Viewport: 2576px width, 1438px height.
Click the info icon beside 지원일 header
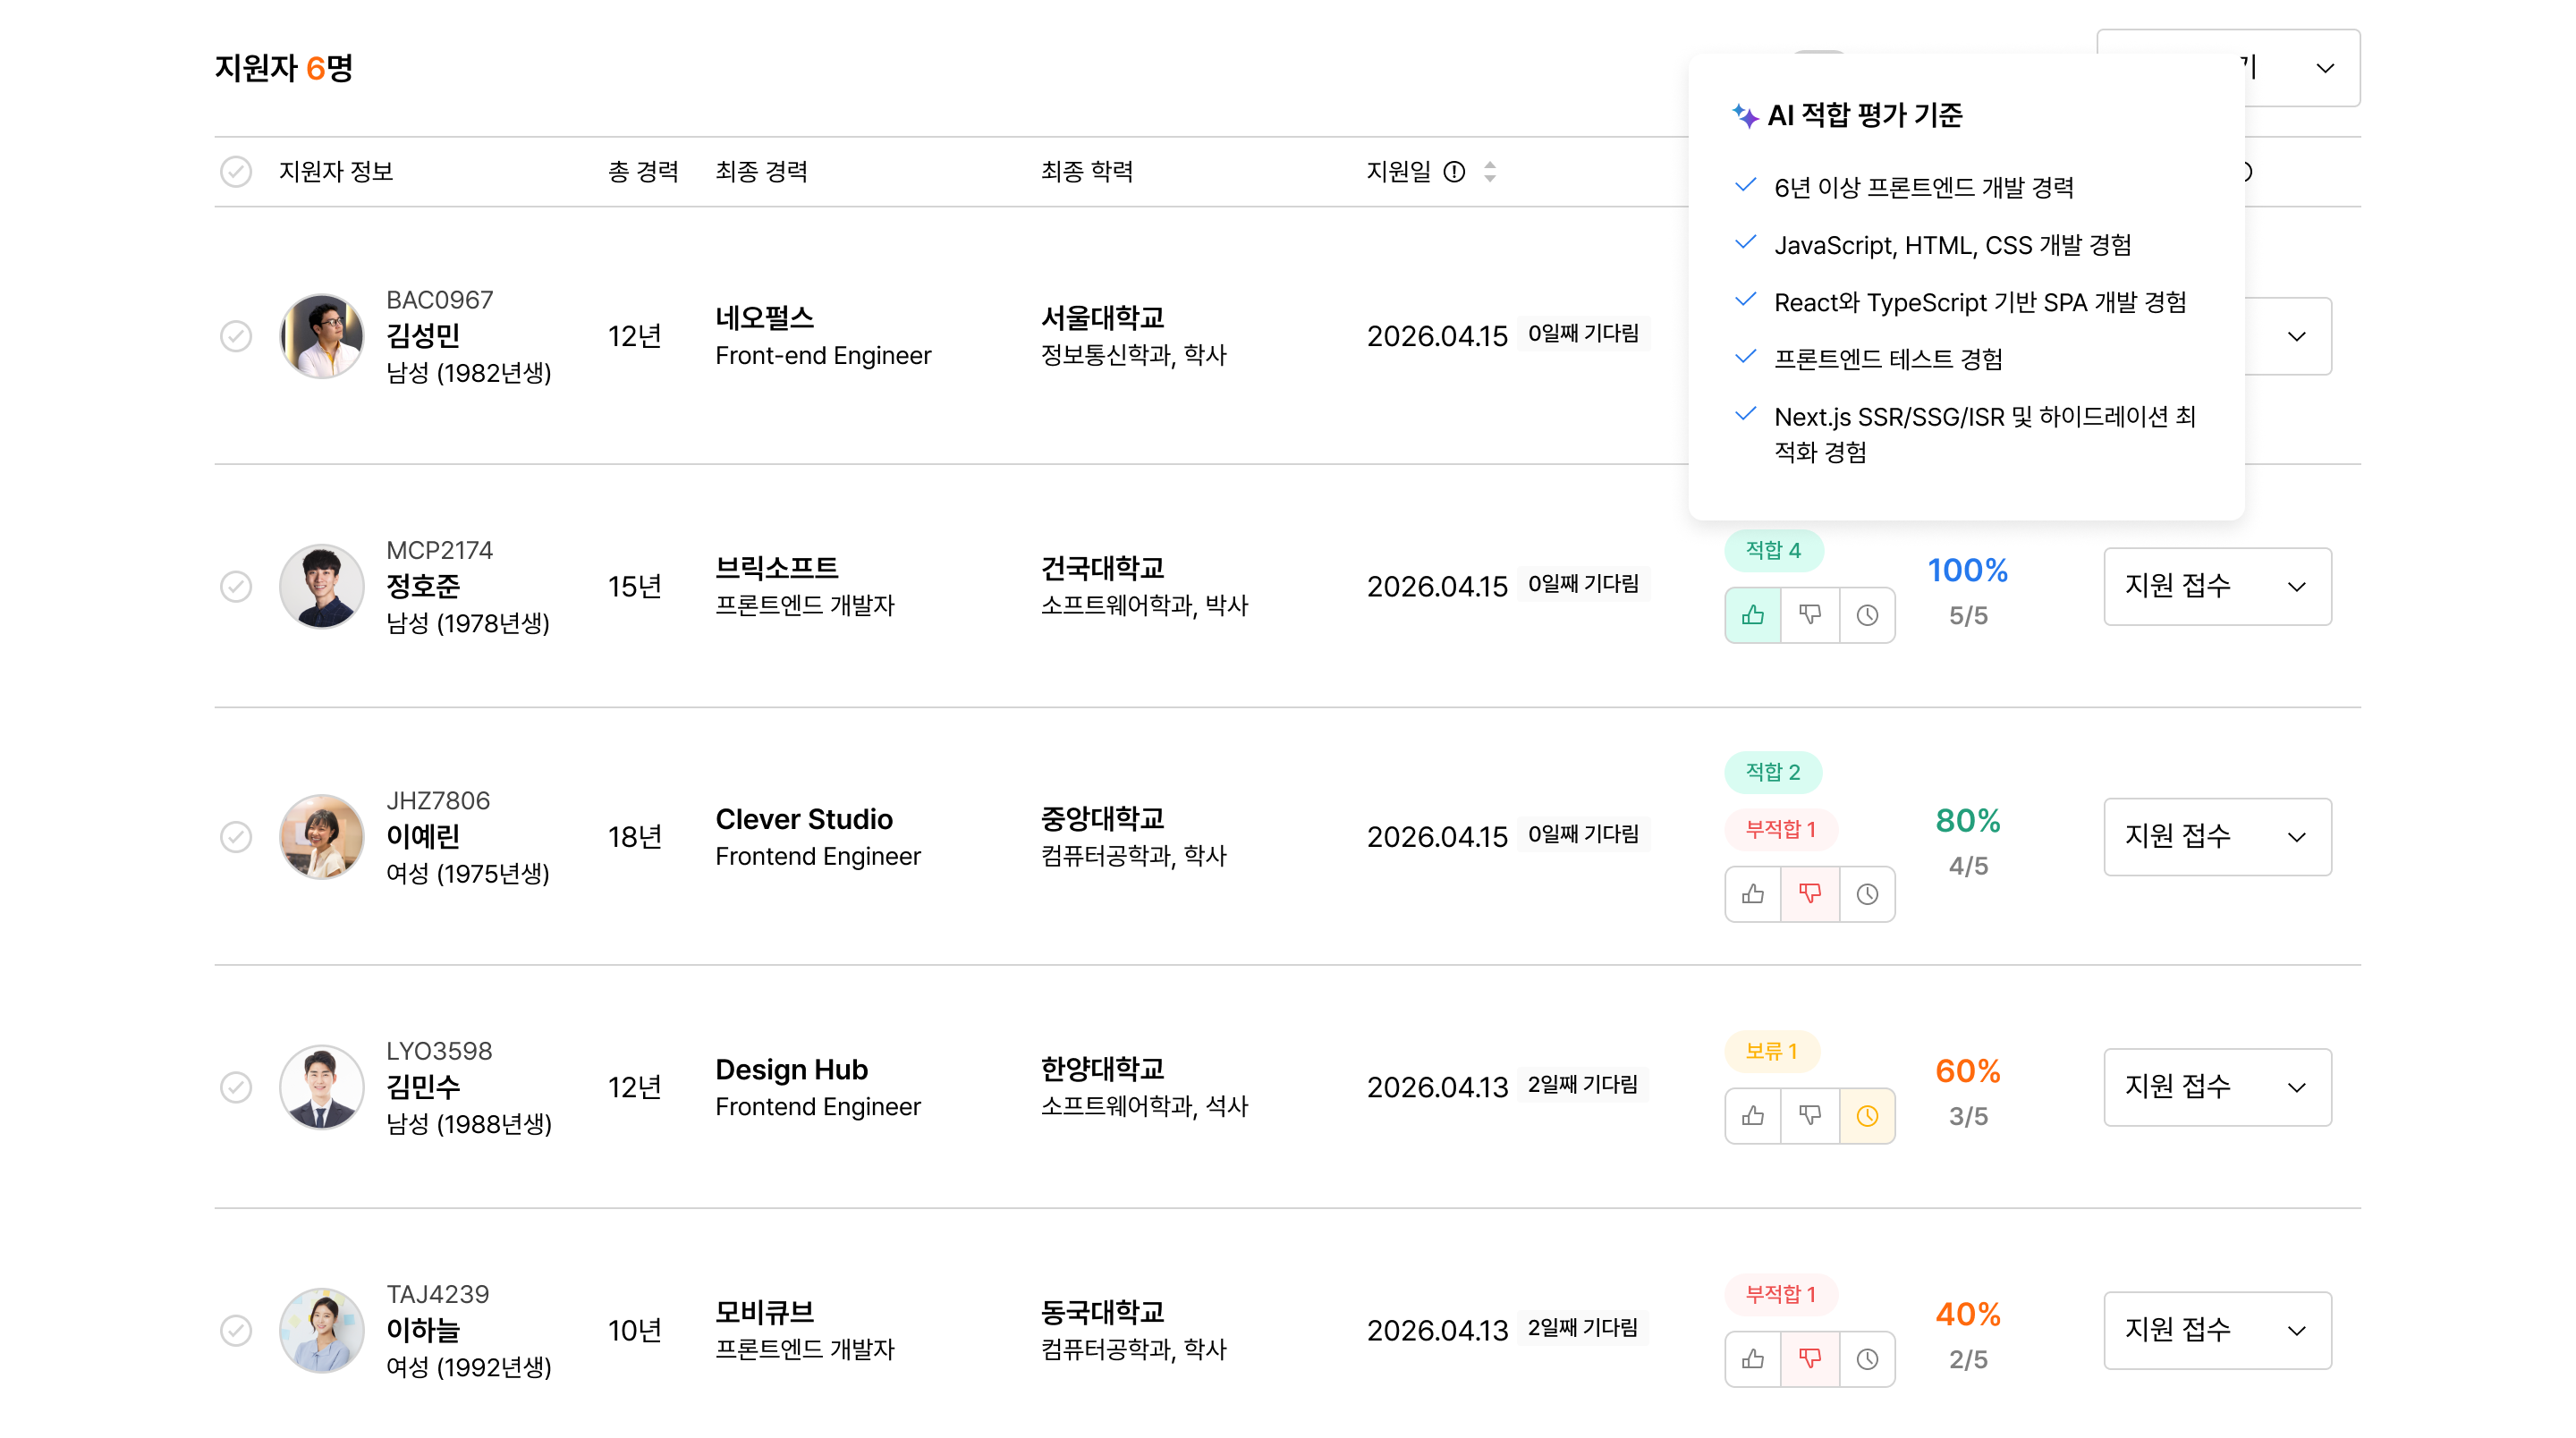pos(1454,172)
